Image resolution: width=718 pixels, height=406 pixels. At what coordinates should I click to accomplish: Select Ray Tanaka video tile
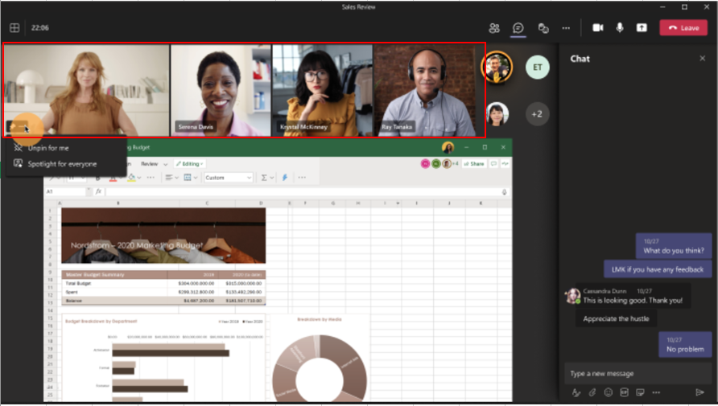424,90
